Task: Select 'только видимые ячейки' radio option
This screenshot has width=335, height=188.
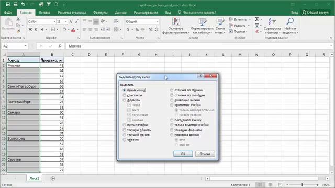Action: (172, 125)
